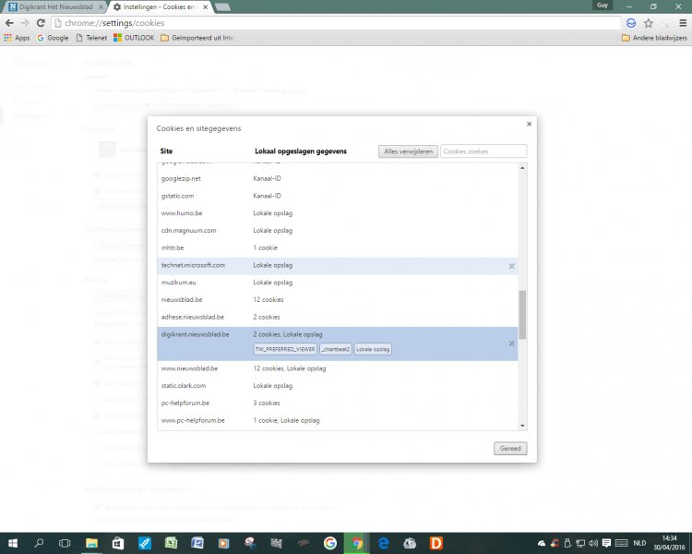The width and height of the screenshot is (692, 554).
Task: Remove technet.microsoft.com site data with X
Action: [x=511, y=266]
